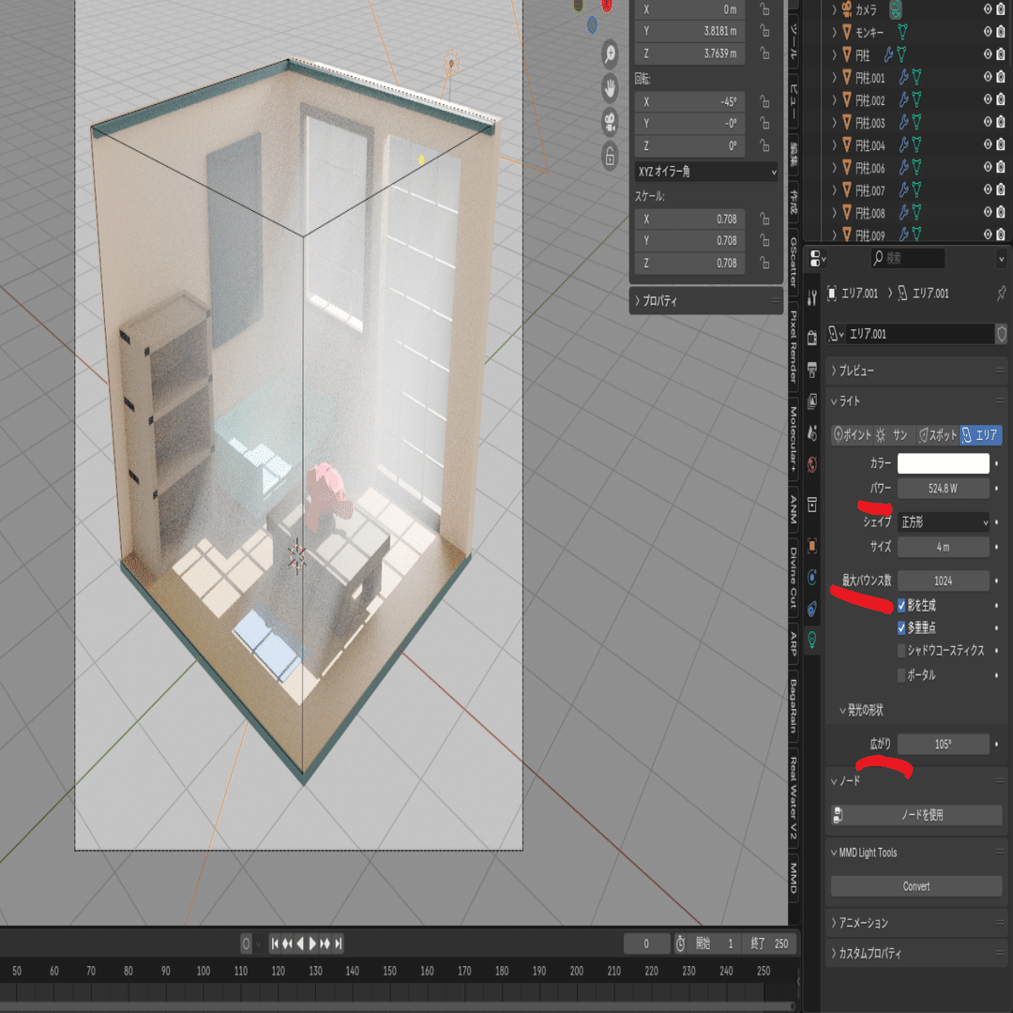
Task: Pin the properties editor with pin icon
Action: (1001, 294)
